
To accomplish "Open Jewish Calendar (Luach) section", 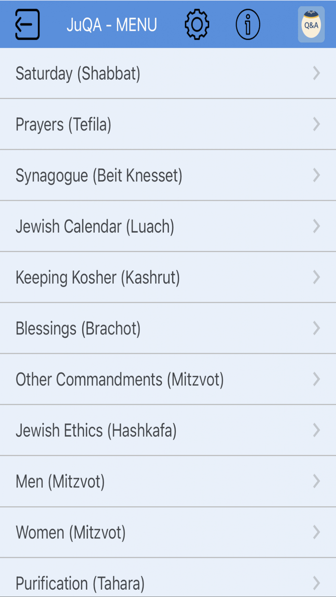I will pyautogui.click(x=95, y=227).
